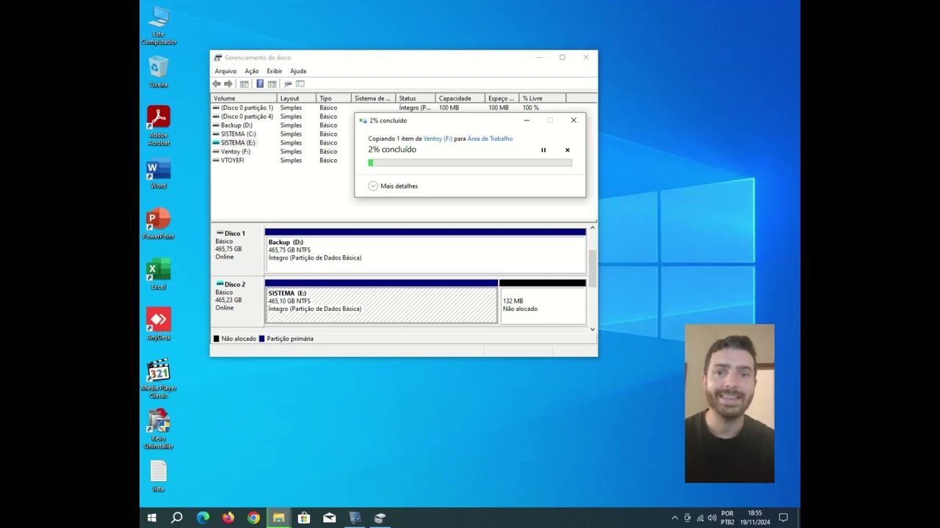The width and height of the screenshot is (940, 528).
Task: Expand Mais detalhes in the copy dialog
Action: (394, 186)
